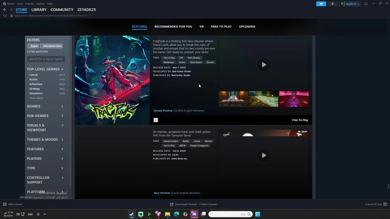Reload the store page
Image resolution: width=390 pixels, height=219 pixels.
tap(5, 16)
